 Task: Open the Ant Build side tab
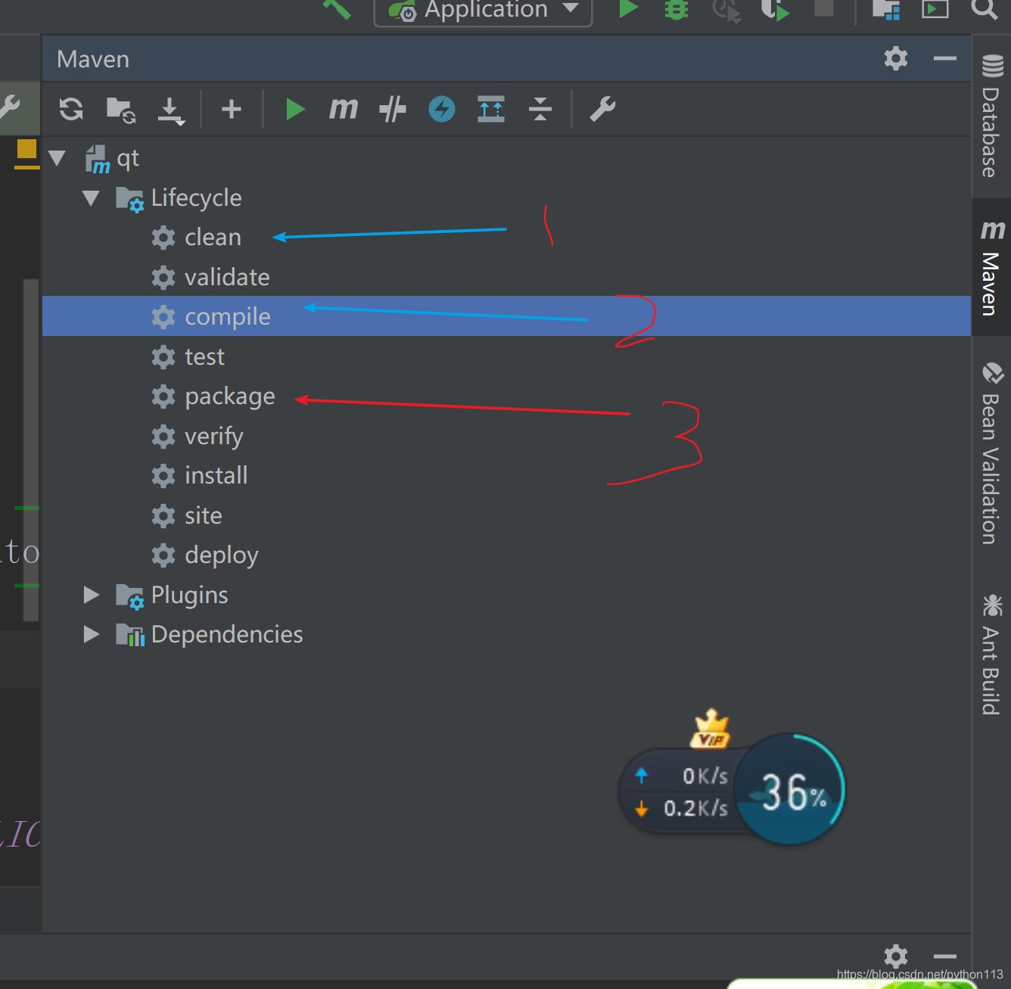coord(991,654)
